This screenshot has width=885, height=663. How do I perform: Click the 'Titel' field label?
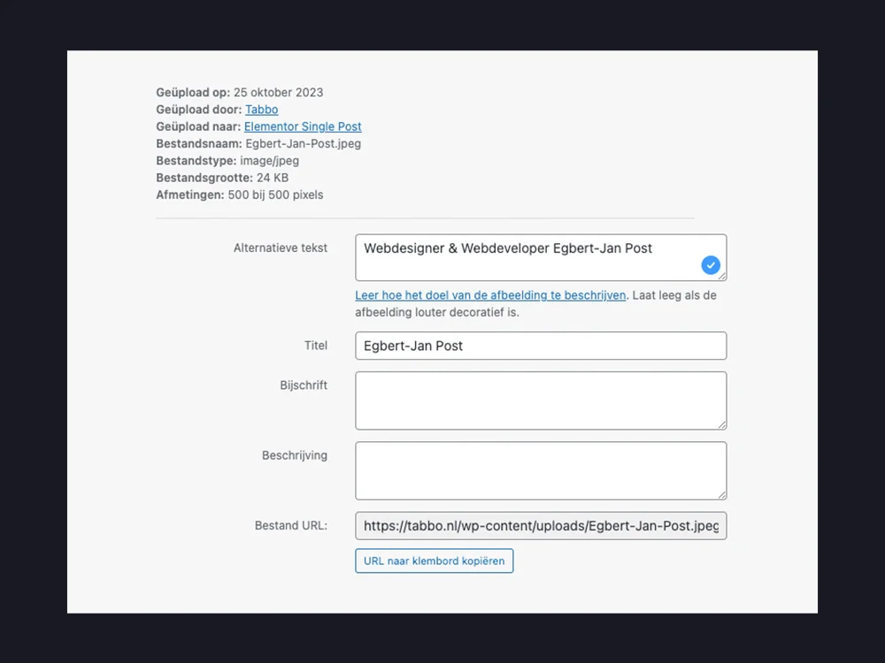pos(315,346)
